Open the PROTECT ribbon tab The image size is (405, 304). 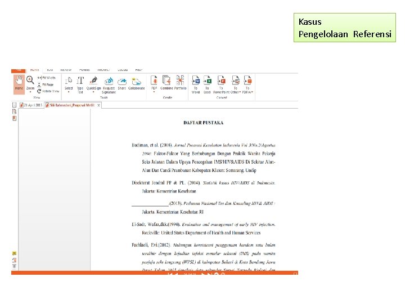[x=103, y=70]
